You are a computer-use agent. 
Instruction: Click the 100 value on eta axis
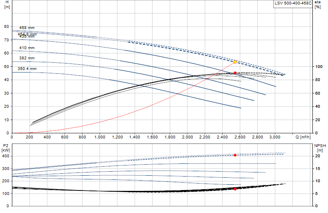319,67
